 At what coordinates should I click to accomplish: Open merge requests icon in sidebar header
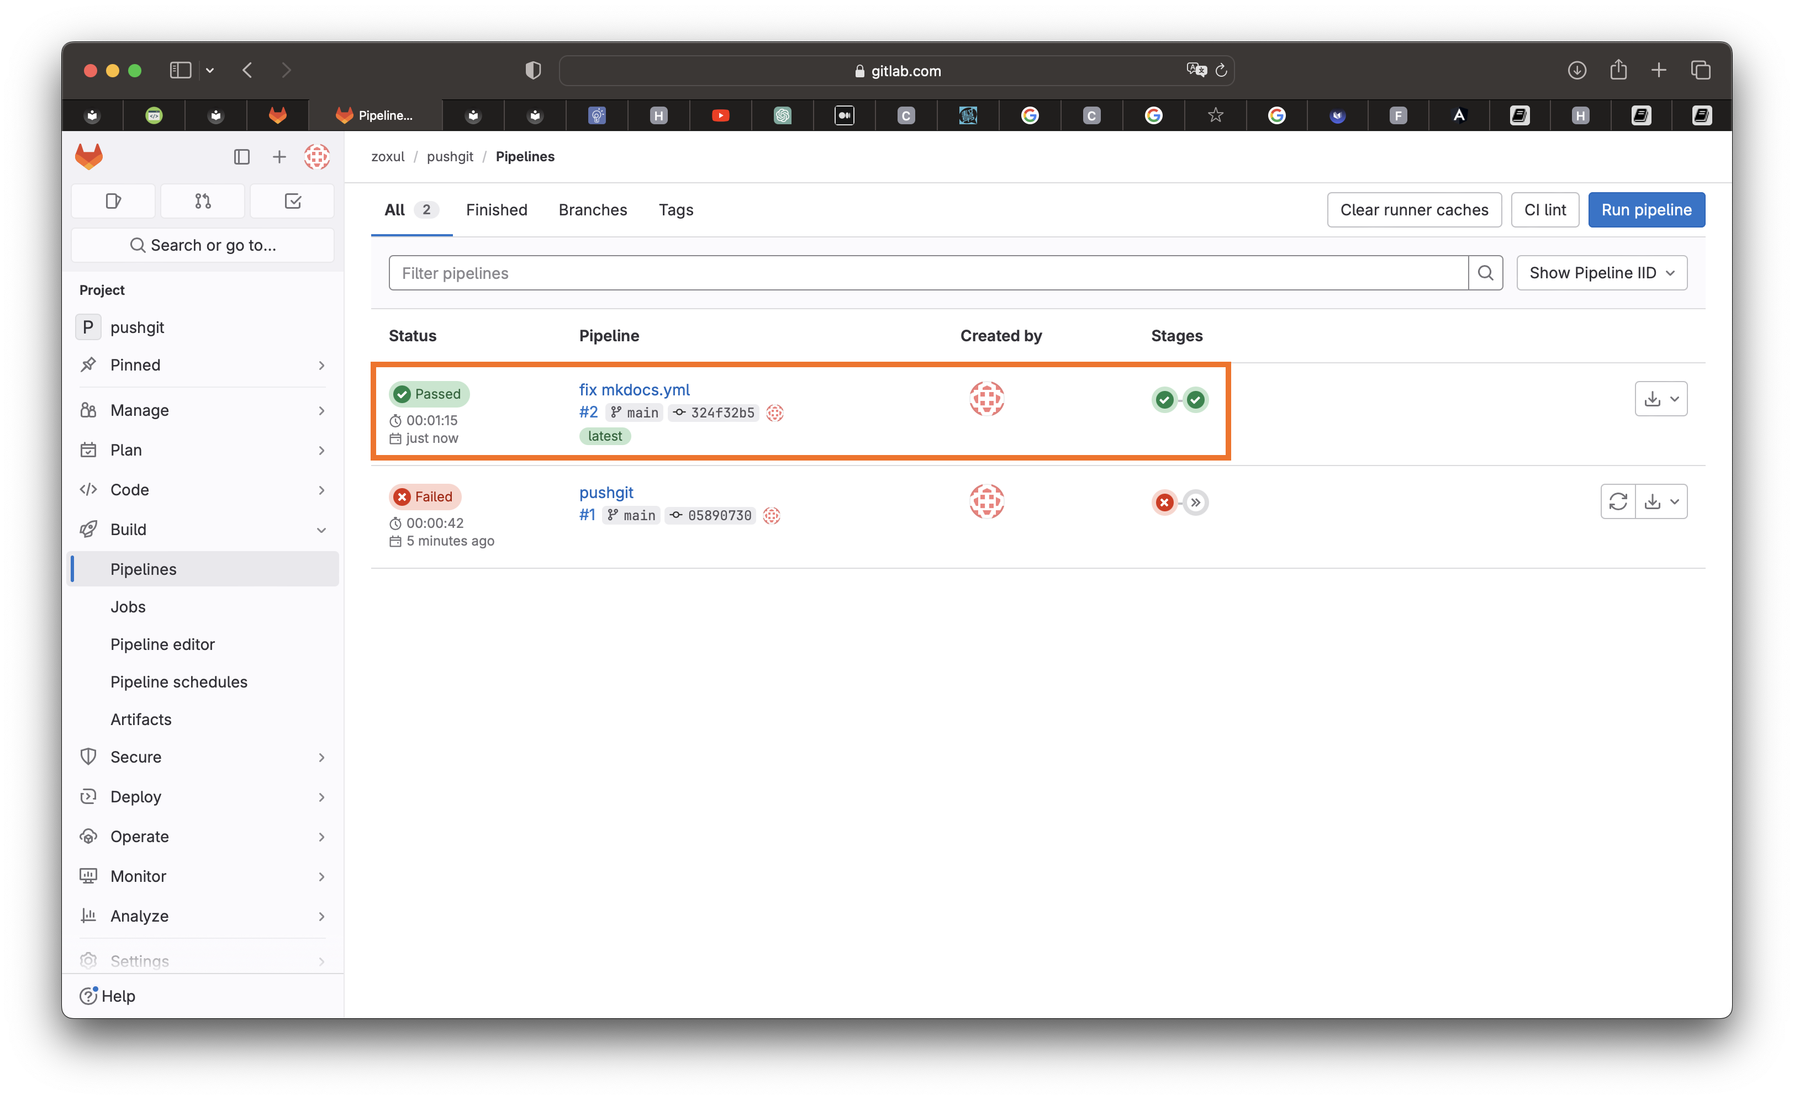click(202, 201)
